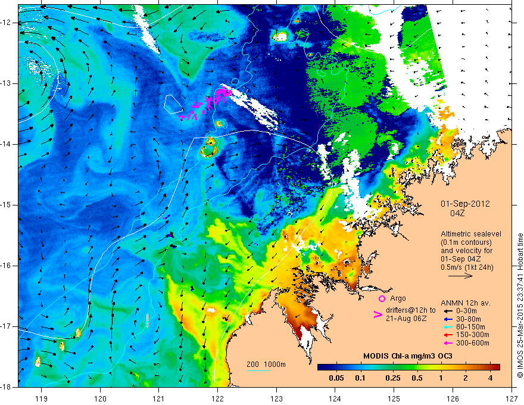Click the cyan 200 1000m depth line sample
524x405 pixels.
[258, 370]
